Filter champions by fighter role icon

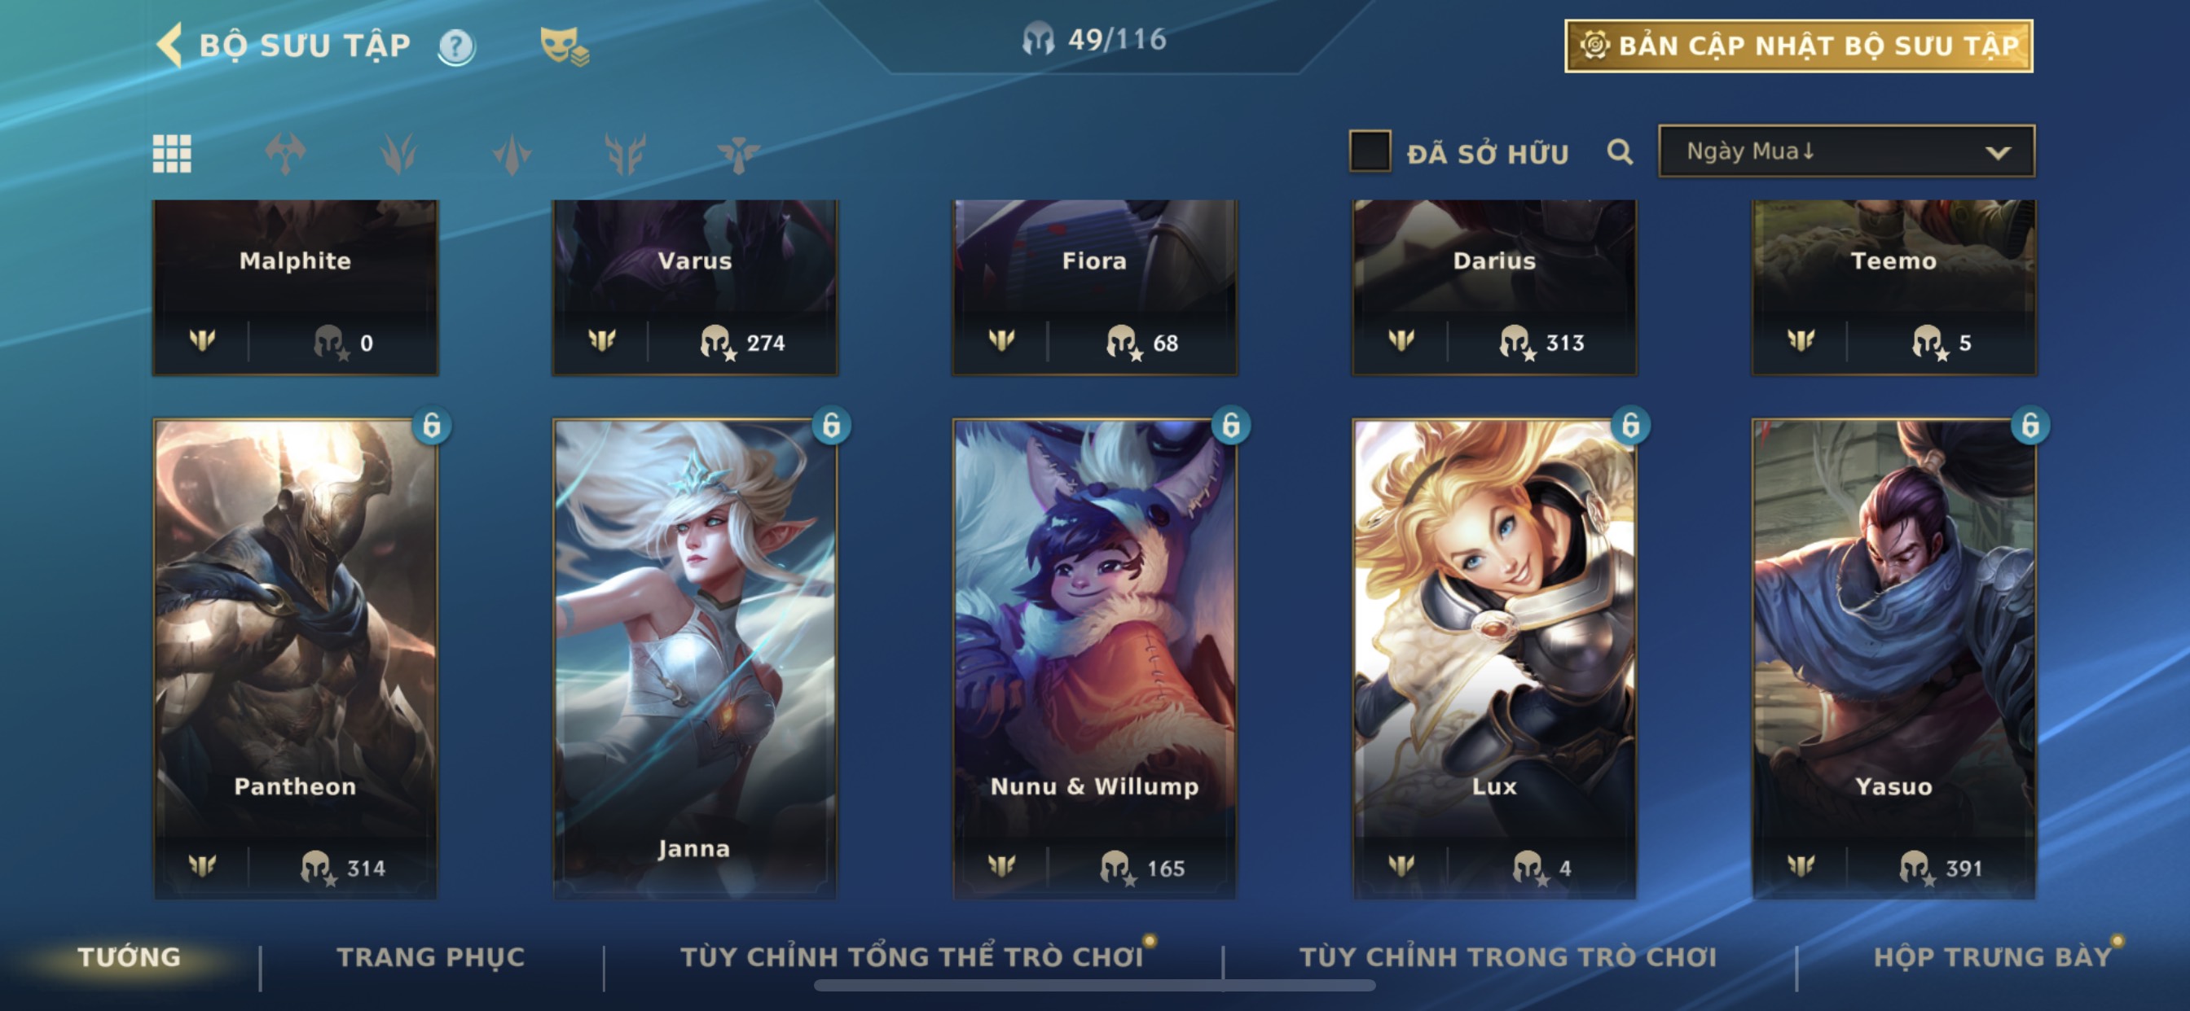285,154
